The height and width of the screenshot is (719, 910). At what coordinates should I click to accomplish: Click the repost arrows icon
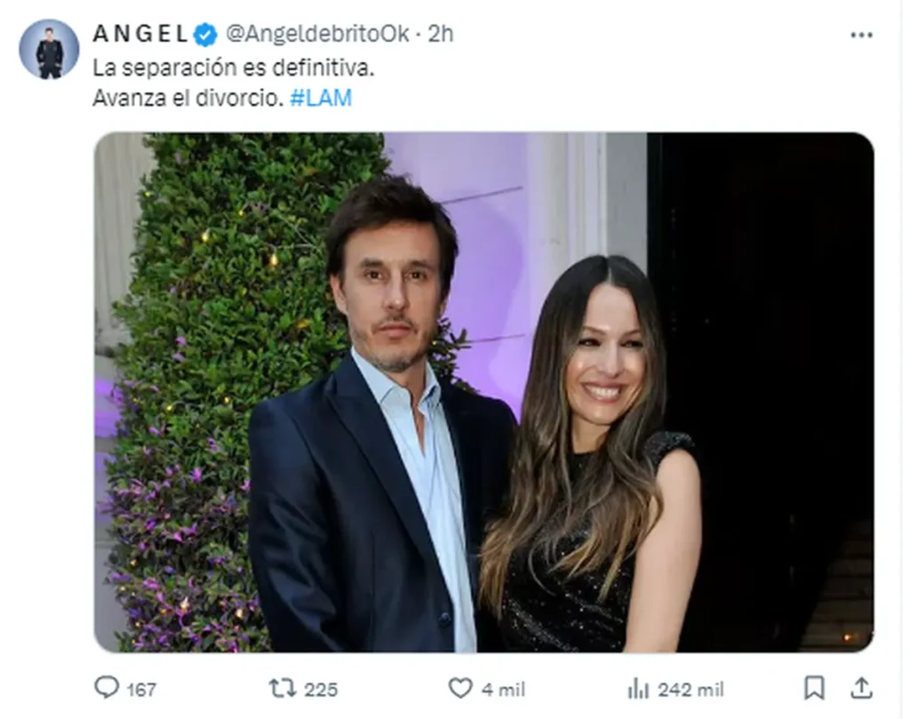pyautogui.click(x=282, y=689)
